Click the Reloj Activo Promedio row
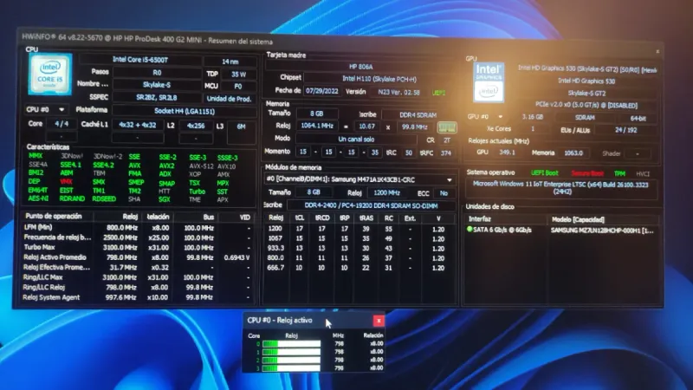This screenshot has width=693, height=390. [x=138, y=257]
